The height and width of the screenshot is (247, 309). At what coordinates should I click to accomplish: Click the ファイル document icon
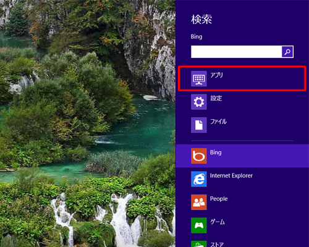coord(199,125)
